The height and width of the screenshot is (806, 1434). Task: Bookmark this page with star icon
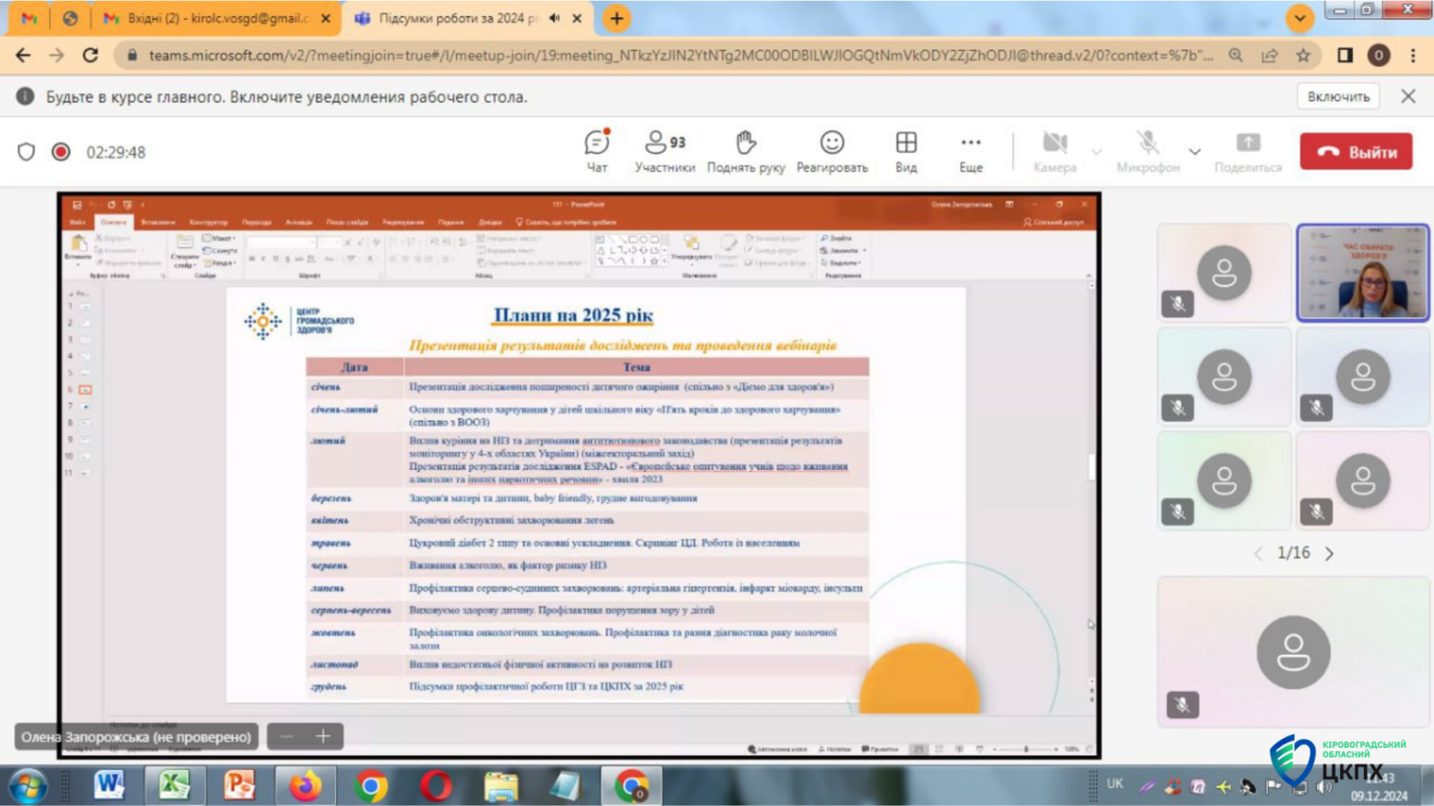tap(1303, 56)
